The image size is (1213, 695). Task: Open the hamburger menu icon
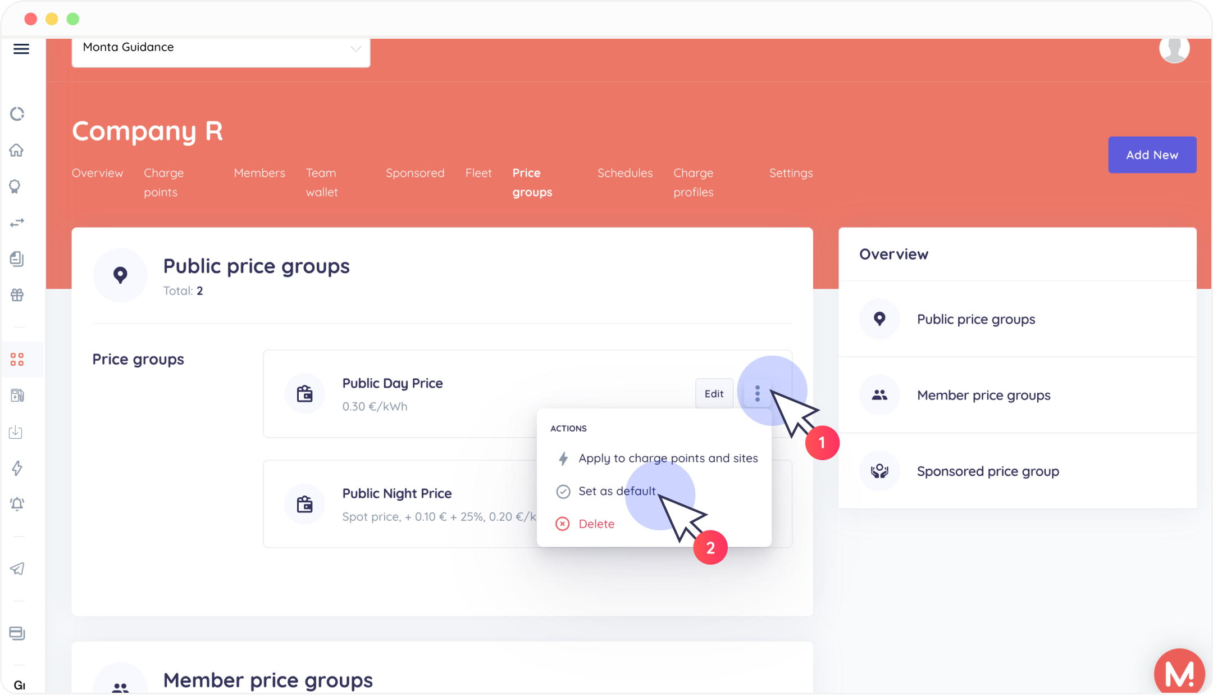tap(21, 49)
